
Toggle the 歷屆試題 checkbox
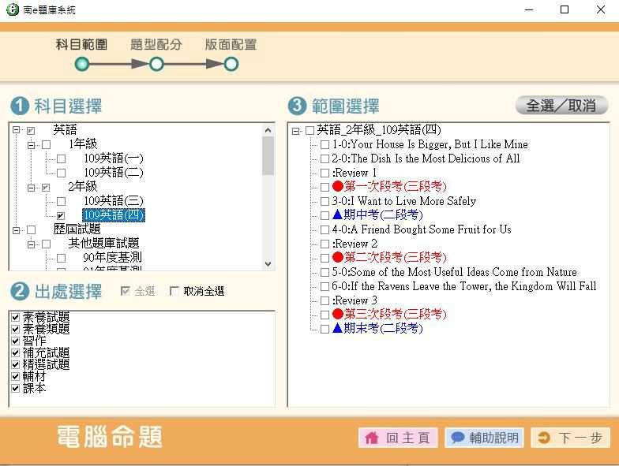[32, 230]
